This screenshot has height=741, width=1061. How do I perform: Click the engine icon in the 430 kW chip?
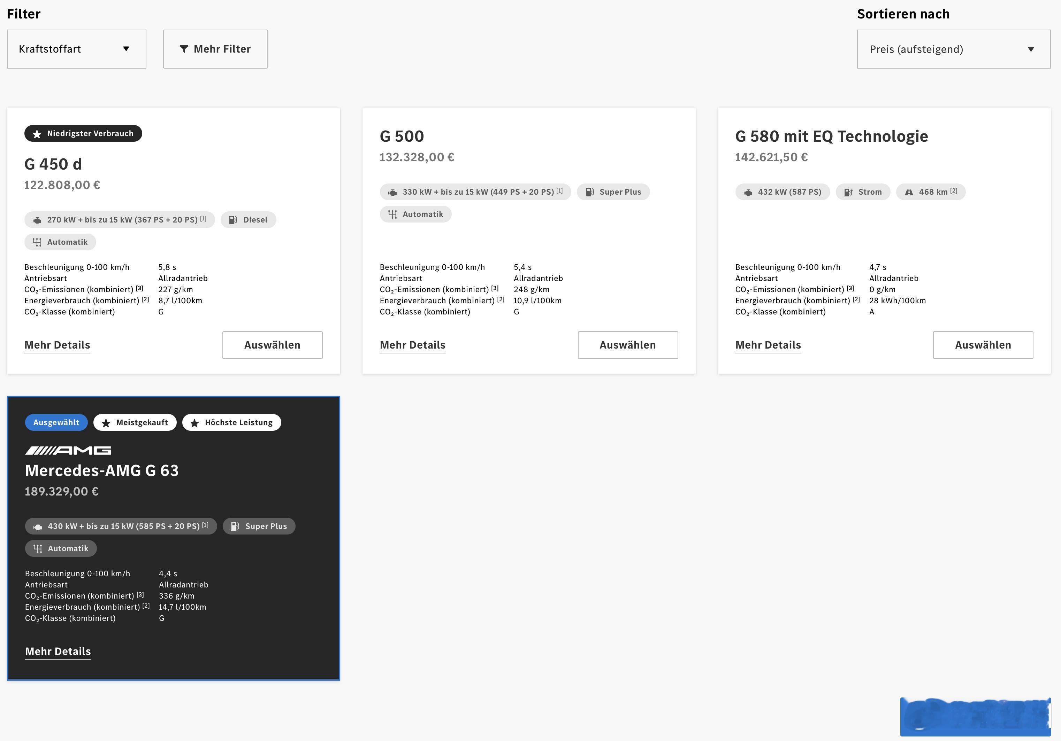(x=37, y=526)
